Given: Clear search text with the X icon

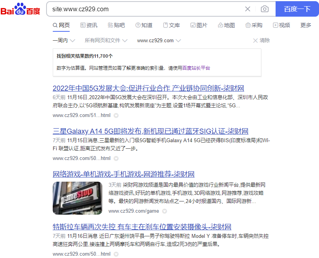Looking at the screenshot, I should tap(248, 9).
